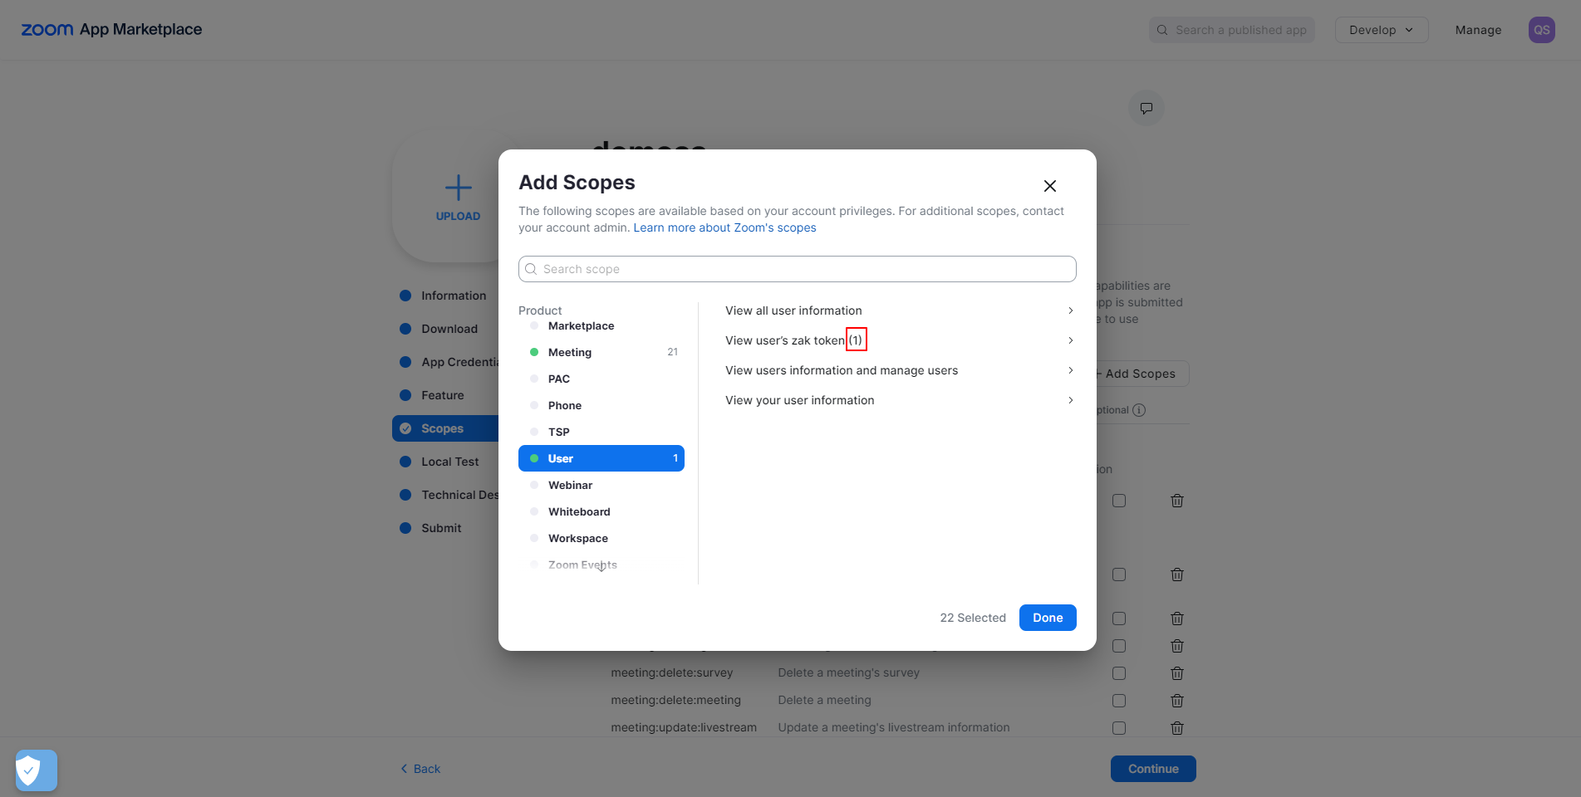Viewport: 1581px width, 797px height.
Task: Select the Webinar product category
Action: [x=570, y=485]
